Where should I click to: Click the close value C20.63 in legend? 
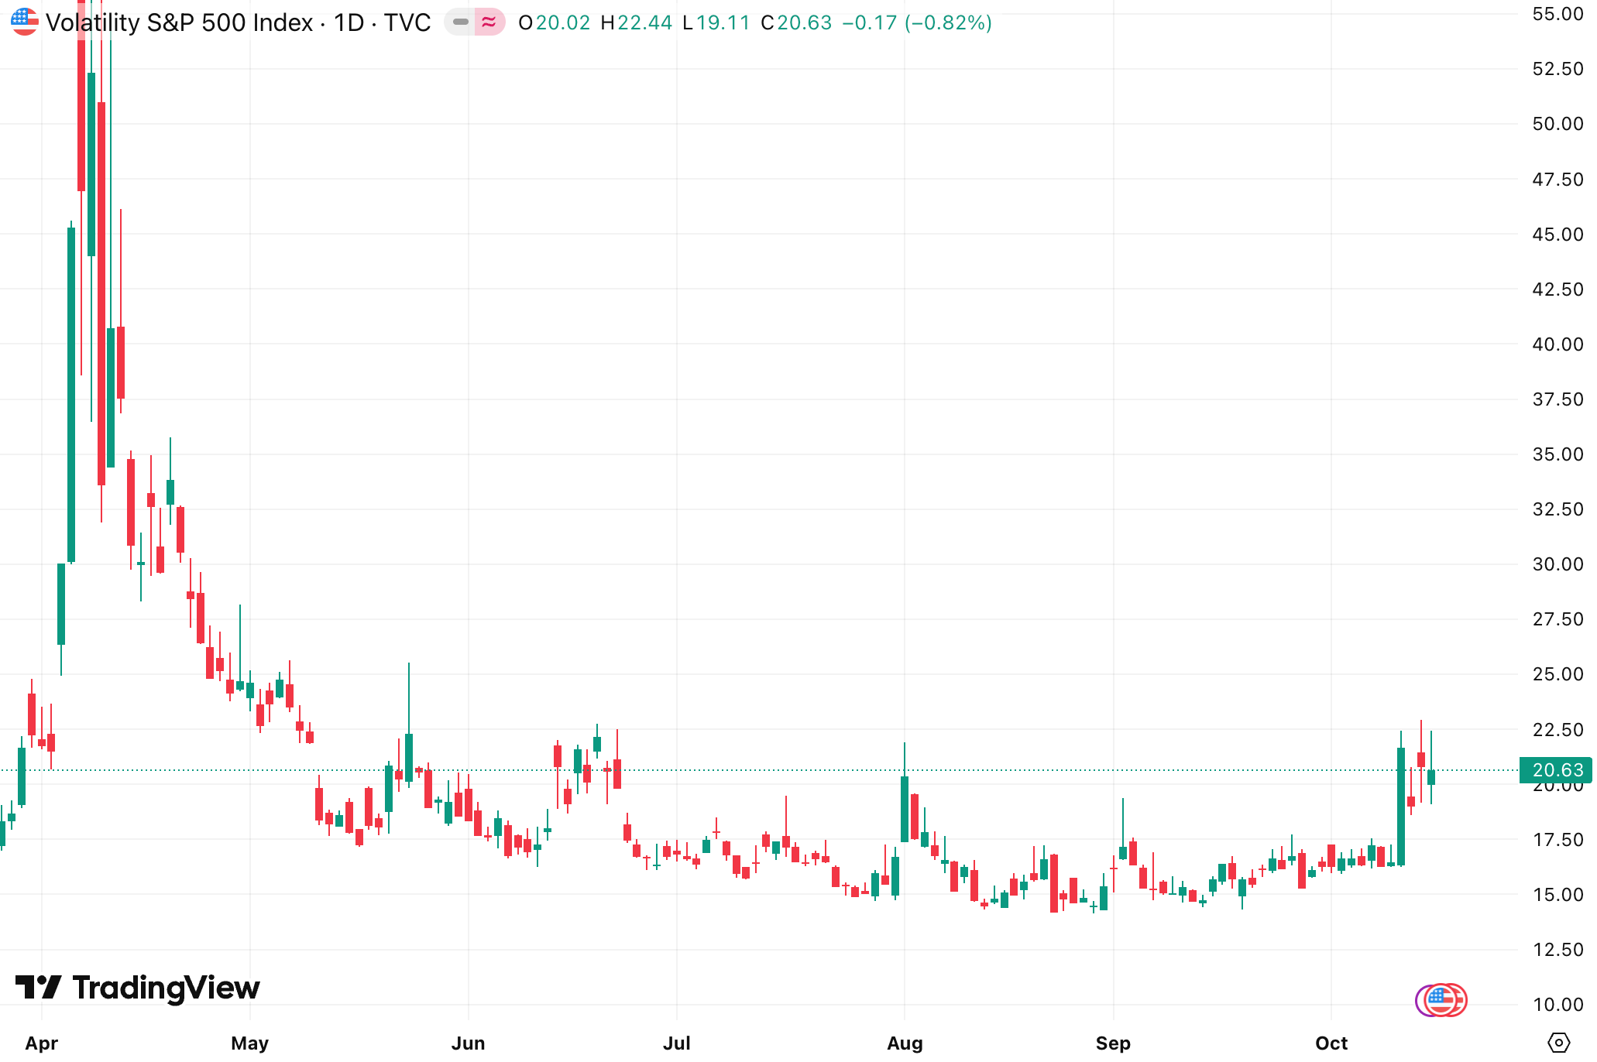797,22
